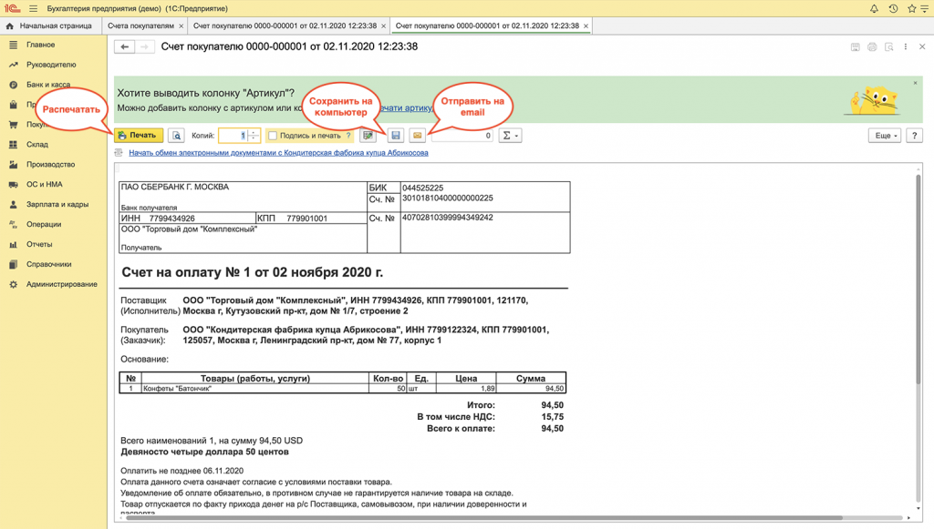Click the Сумма cell 94,50 in table row

(531, 389)
